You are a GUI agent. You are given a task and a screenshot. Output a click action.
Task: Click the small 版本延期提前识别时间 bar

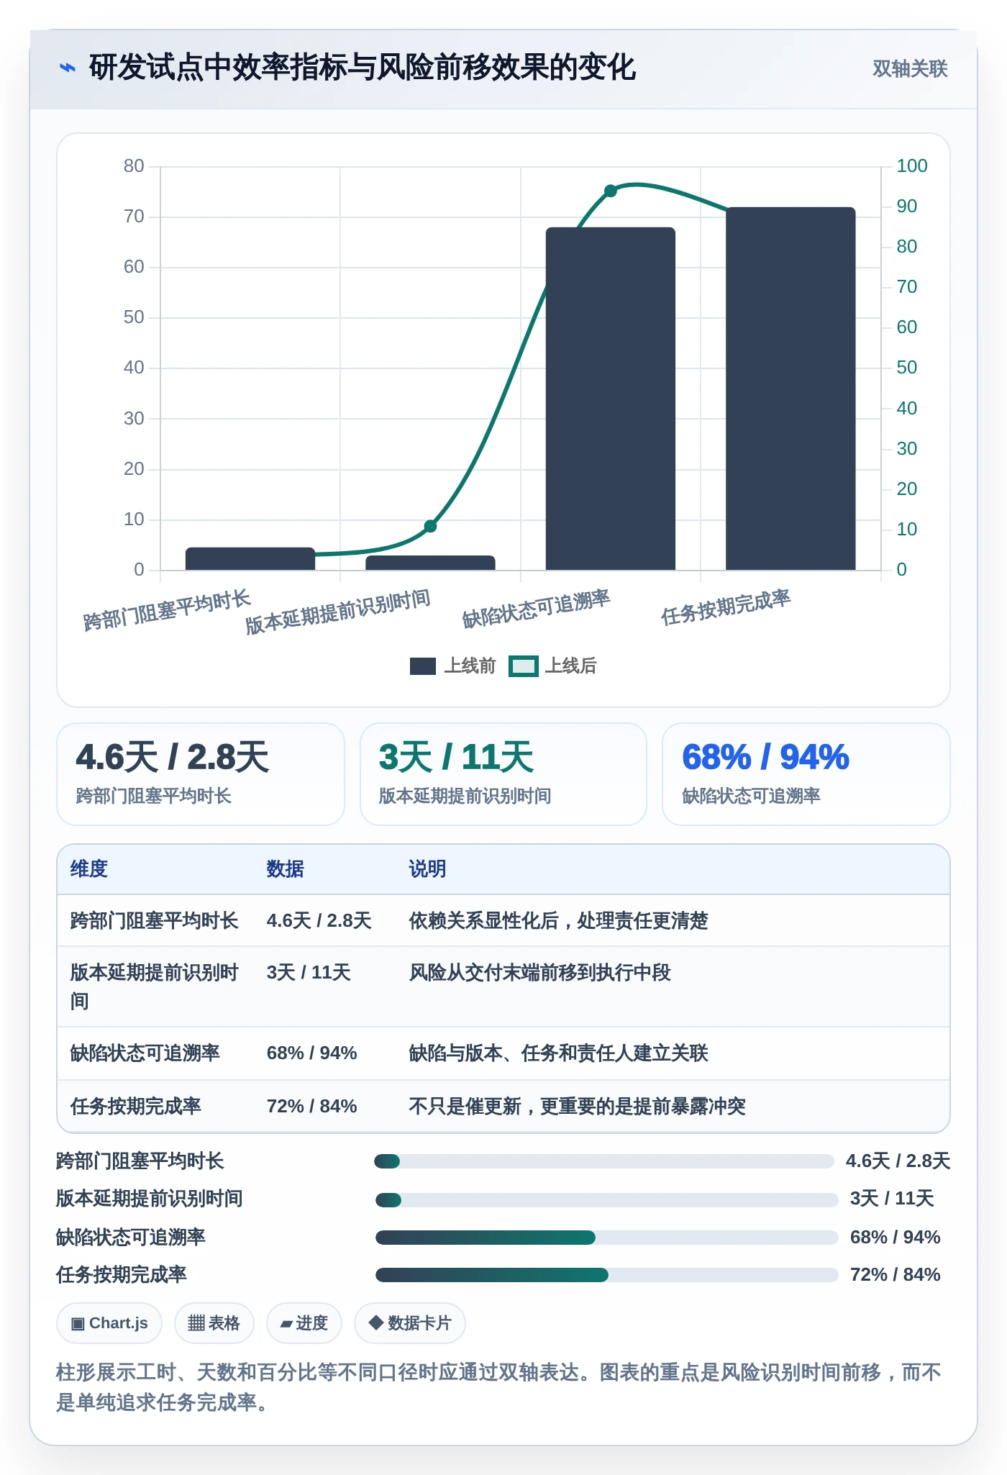(x=430, y=563)
